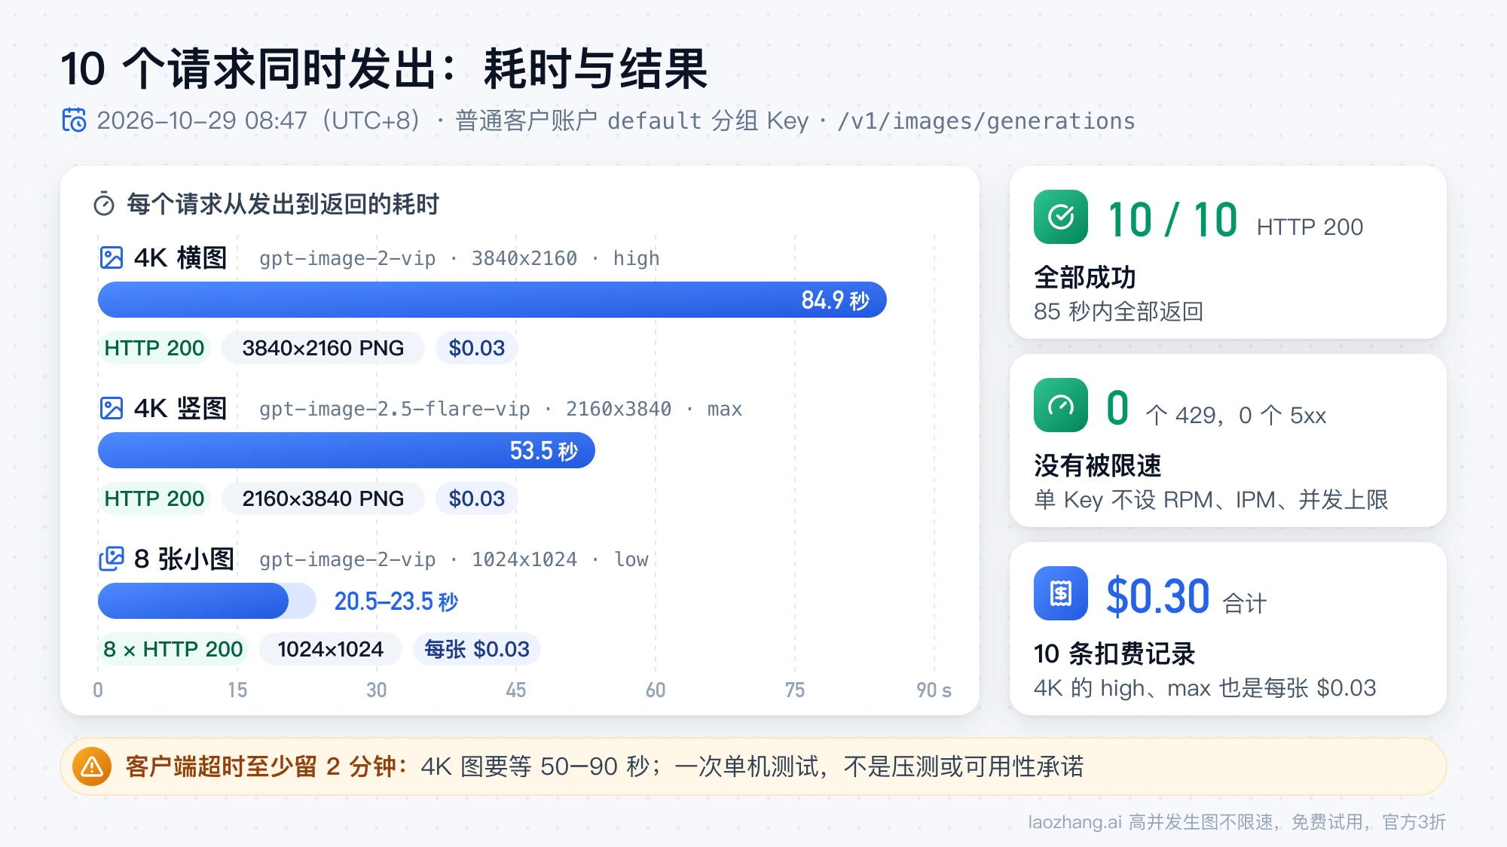
Task: Click the HTTP 200 badge under 4K 竖图
Action: point(154,498)
